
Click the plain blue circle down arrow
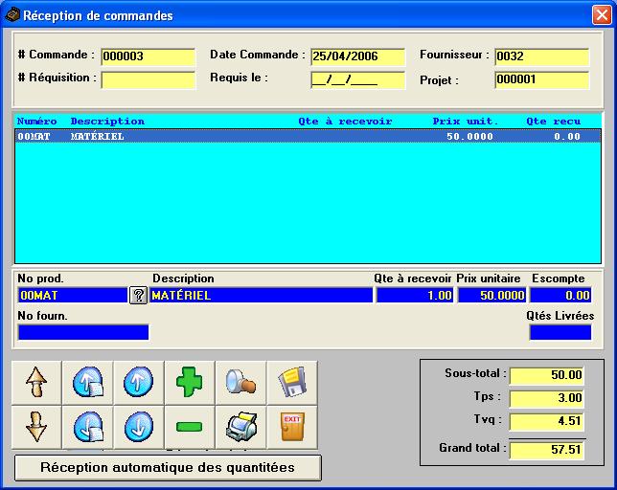click(138, 427)
